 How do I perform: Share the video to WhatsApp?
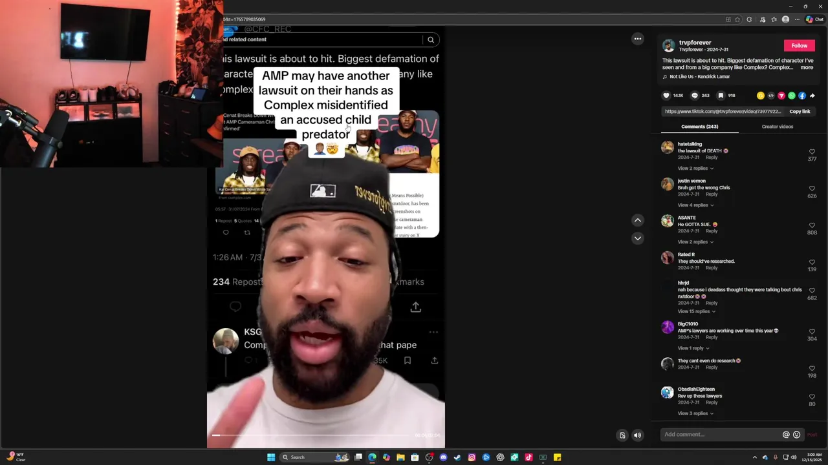point(792,96)
